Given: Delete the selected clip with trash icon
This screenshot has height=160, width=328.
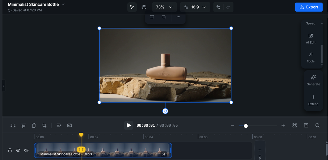Looking at the screenshot, I should coord(34,125).
